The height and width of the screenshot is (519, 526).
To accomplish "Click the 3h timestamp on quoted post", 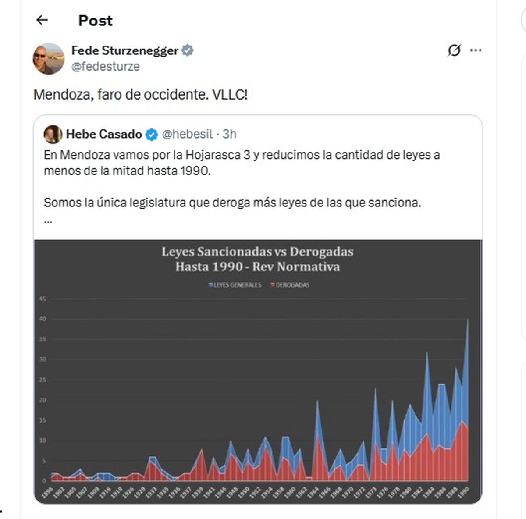I will click(x=229, y=134).
